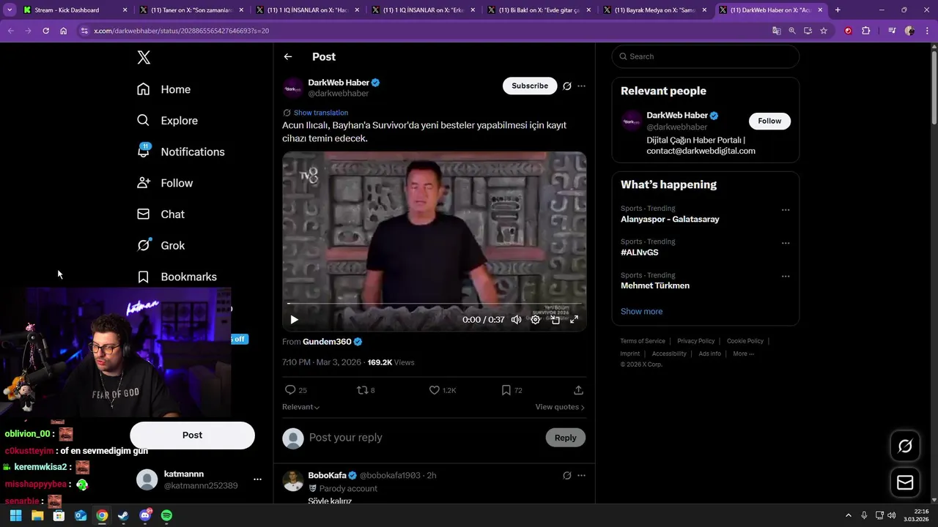The image size is (938, 527).
Task: Open #ALNvGS trending topic
Action: point(639,253)
